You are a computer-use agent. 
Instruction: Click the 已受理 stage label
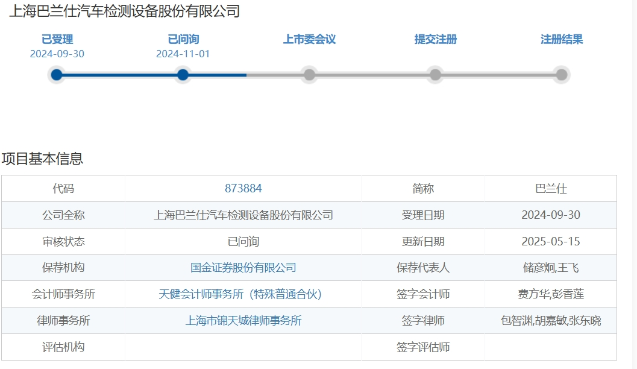pyautogui.click(x=57, y=39)
